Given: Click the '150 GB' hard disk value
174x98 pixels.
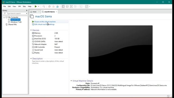Looking at the screenshot, I should [57, 39].
